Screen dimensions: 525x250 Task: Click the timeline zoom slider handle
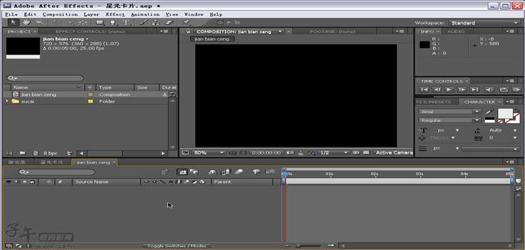coord(297,246)
